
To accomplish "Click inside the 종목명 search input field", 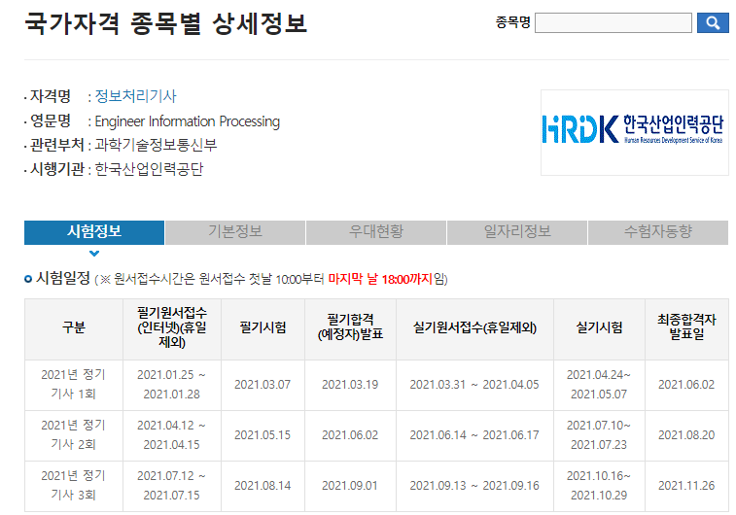I will click(x=613, y=22).
